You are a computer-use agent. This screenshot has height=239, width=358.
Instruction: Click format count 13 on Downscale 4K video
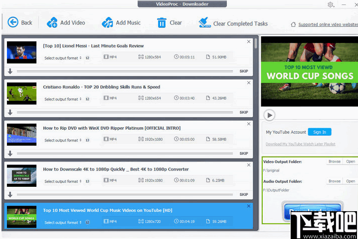(x=87, y=181)
